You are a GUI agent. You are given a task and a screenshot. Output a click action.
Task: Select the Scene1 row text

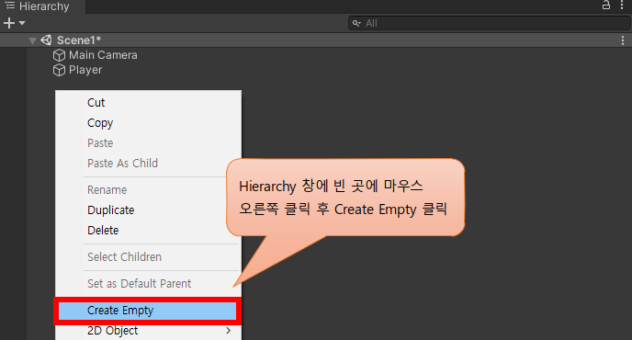pyautogui.click(x=79, y=40)
